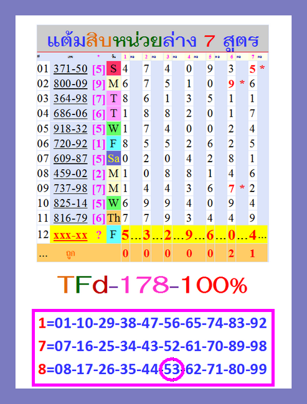
Task: Click the red asterisk in row 02
Action: pos(242,83)
